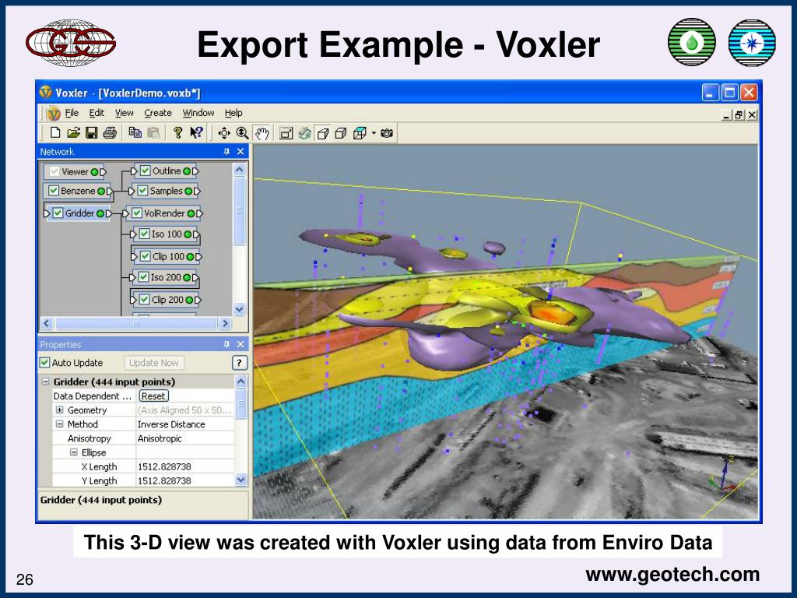Click the greyed-out Paste clipboard icon
This screenshot has width=797, height=598.
[x=153, y=132]
